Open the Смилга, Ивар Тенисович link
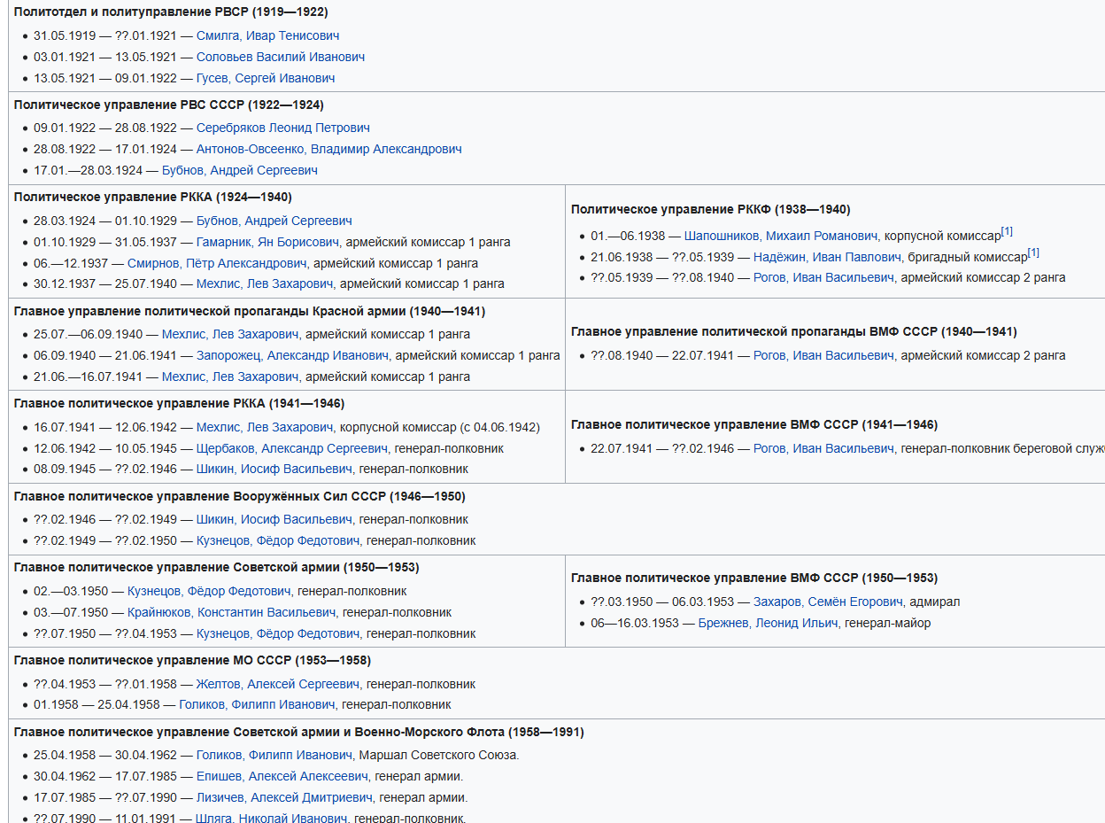The height and width of the screenshot is (823, 1105). pos(267,35)
